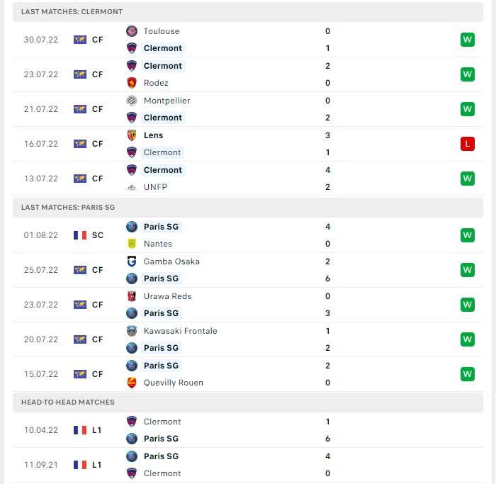Open the Kawasaki Frontale team link
Screen dimensions: 496x484
(180, 331)
